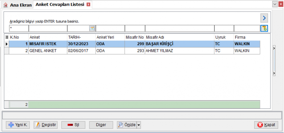284x133 pixels.
Task: Click the Önizle preview button
Action: pyautogui.click(x=127, y=125)
